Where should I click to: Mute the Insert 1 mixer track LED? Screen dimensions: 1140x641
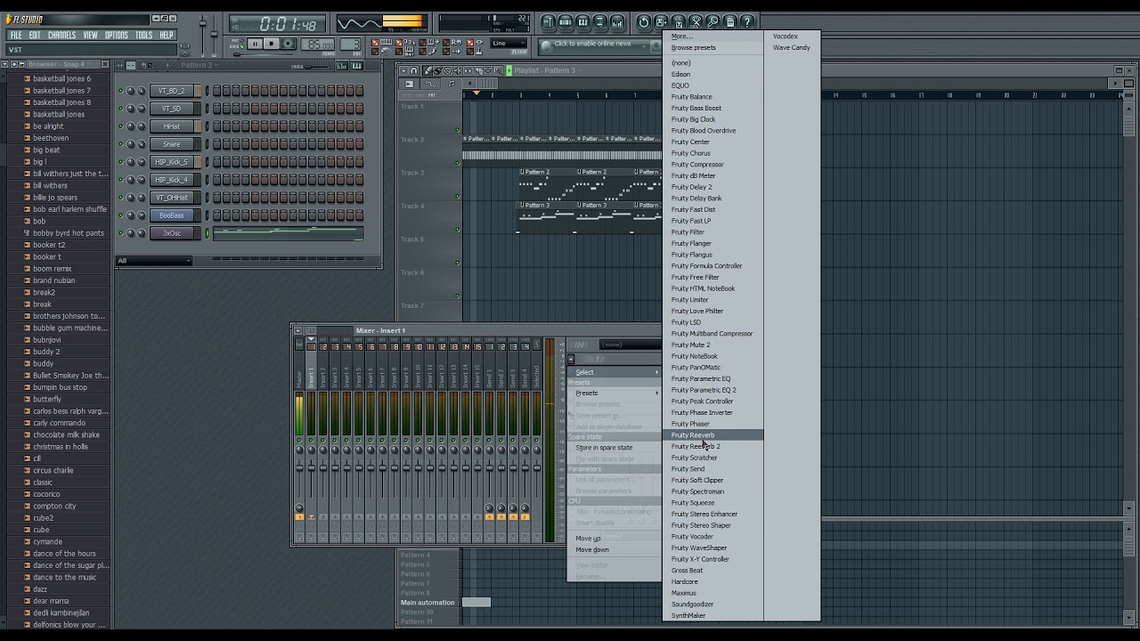tap(311, 440)
